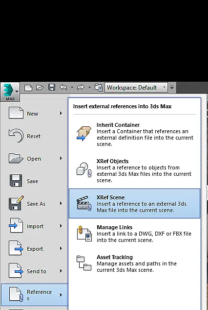
Task: Open Undo history dropdown arrow
Action: (x=72, y=87)
